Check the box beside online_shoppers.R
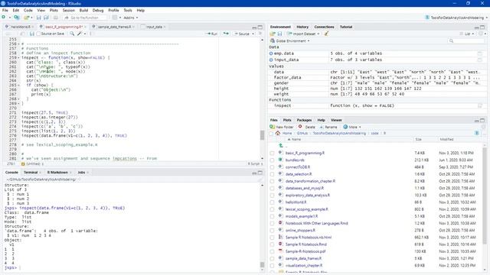Screen dimensions: 490x275 tap(272, 231)
